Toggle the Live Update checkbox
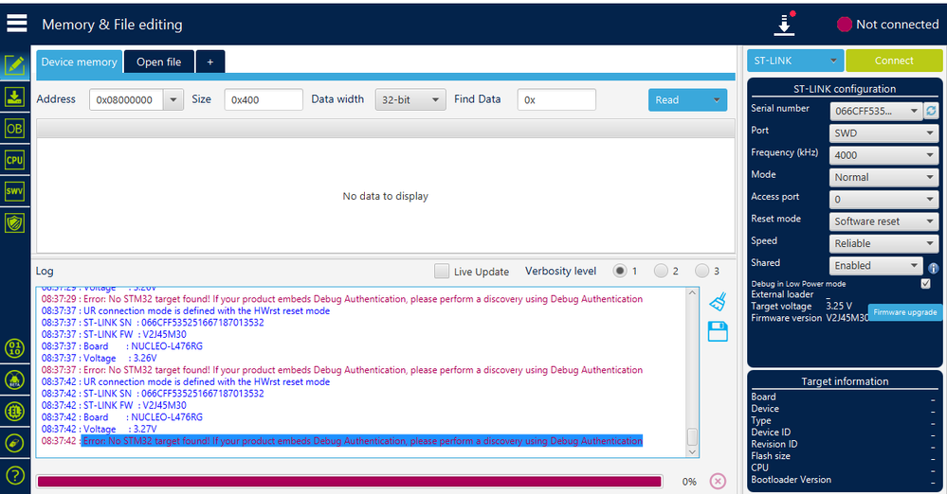This screenshot has height=494, width=947. click(442, 271)
